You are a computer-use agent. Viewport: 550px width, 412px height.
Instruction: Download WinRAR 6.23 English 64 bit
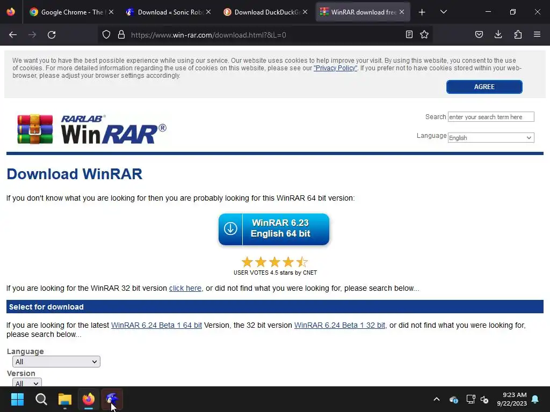tap(274, 229)
